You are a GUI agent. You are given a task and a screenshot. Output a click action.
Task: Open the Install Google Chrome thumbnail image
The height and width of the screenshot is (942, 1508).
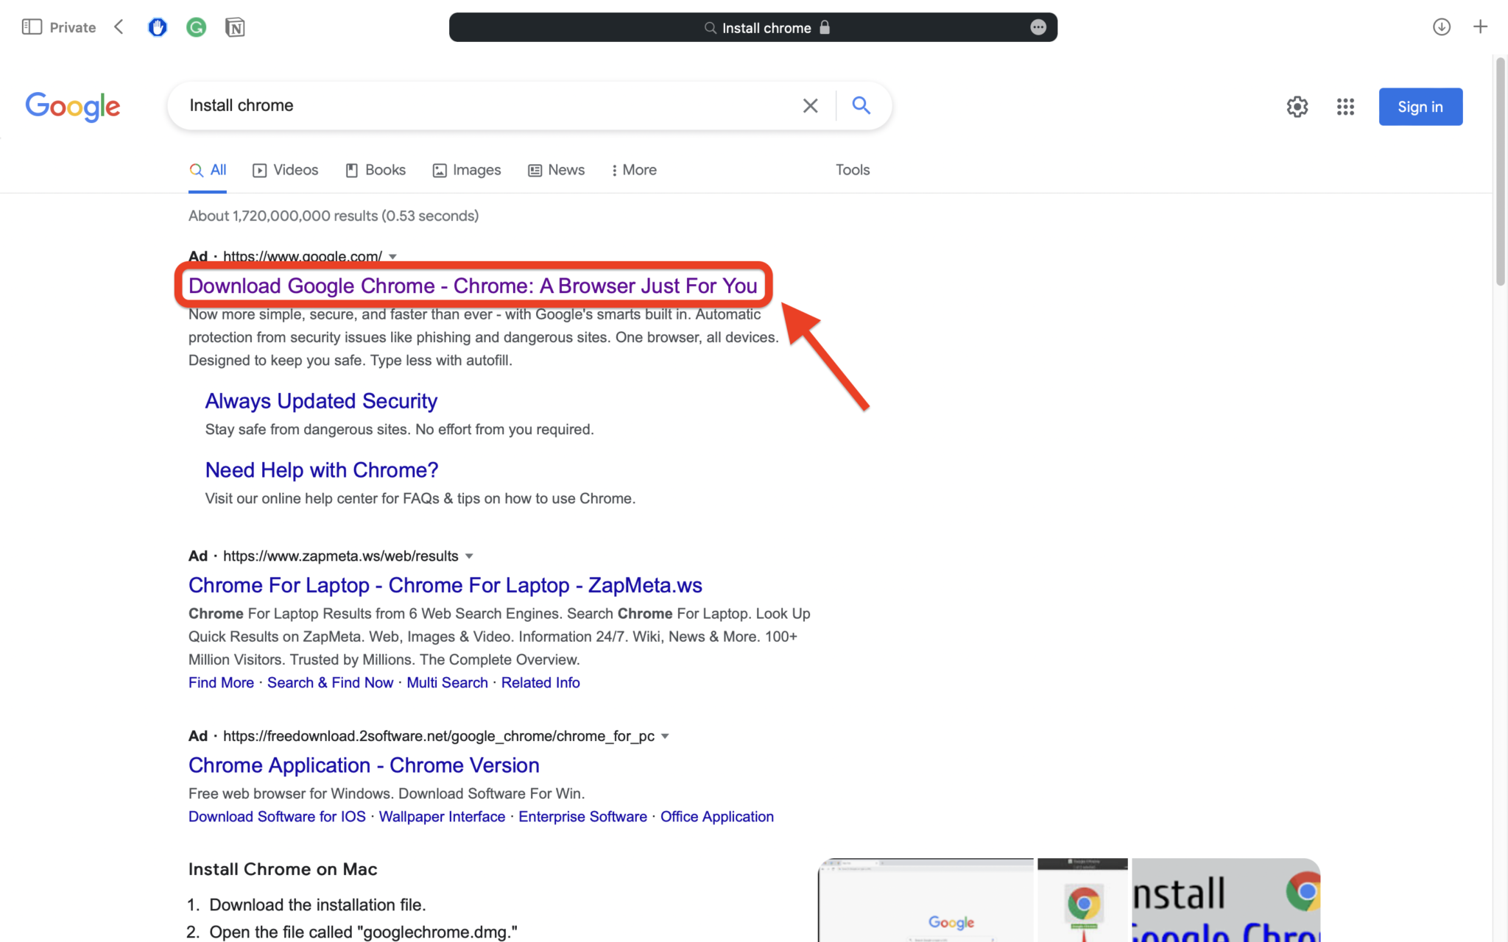pos(1226,900)
